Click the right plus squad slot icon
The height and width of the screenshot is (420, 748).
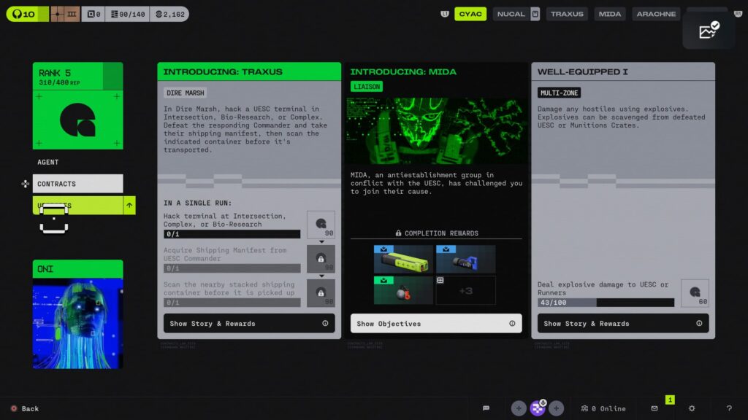pyautogui.click(x=557, y=408)
